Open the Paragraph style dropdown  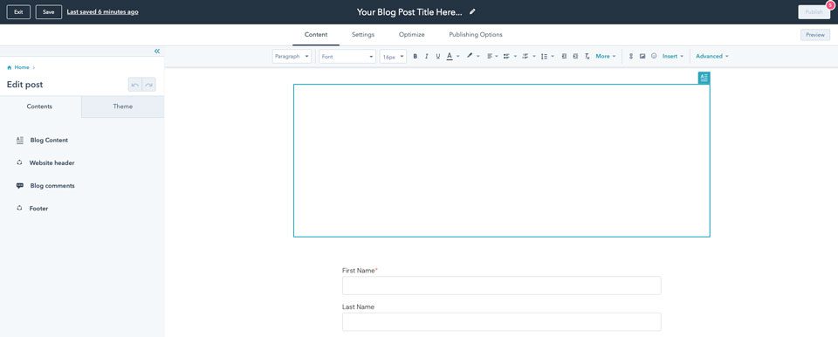(x=292, y=56)
